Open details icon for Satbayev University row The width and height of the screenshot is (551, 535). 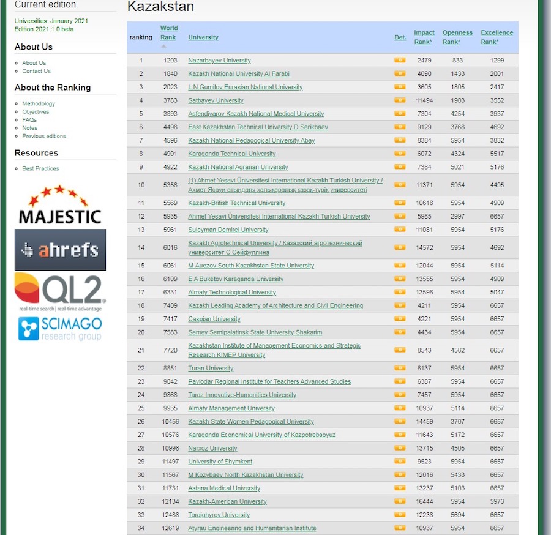click(x=400, y=100)
